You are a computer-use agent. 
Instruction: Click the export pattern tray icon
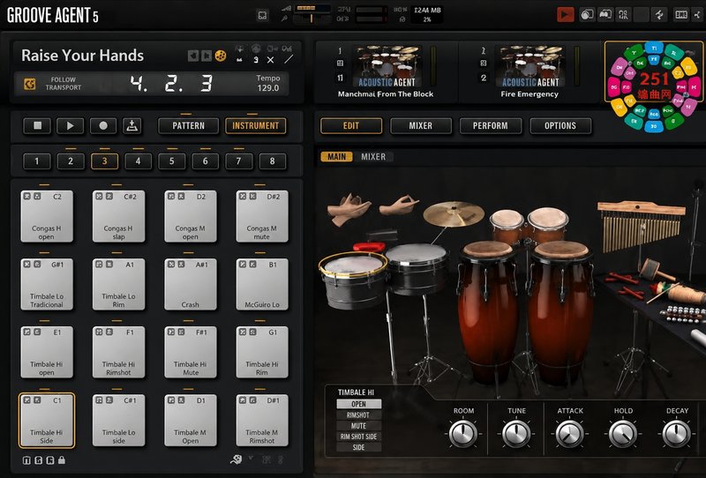(131, 126)
